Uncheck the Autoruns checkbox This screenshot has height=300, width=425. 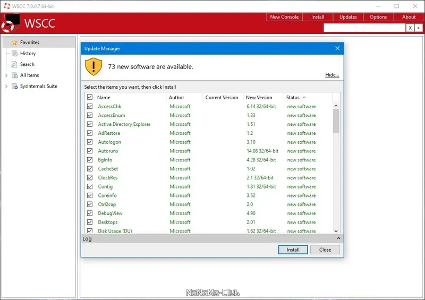coord(90,151)
